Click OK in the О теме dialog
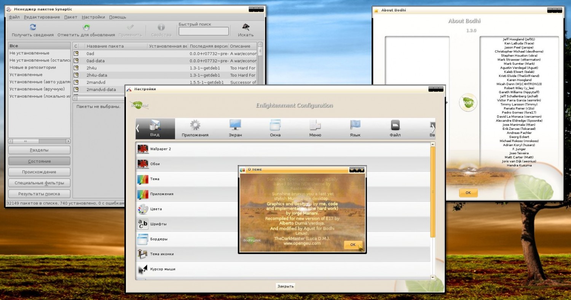 (353, 245)
